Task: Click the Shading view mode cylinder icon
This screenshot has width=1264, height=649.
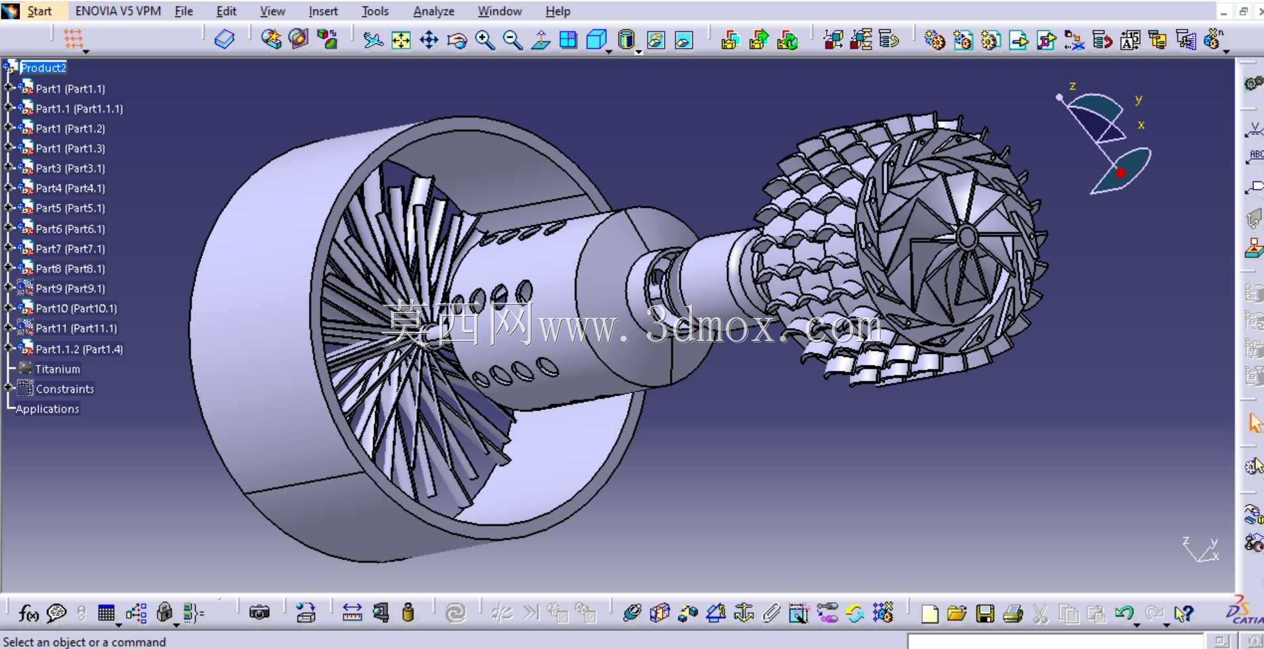Action: pos(626,40)
